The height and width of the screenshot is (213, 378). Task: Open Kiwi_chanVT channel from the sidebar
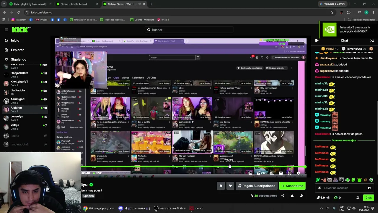(25, 83)
